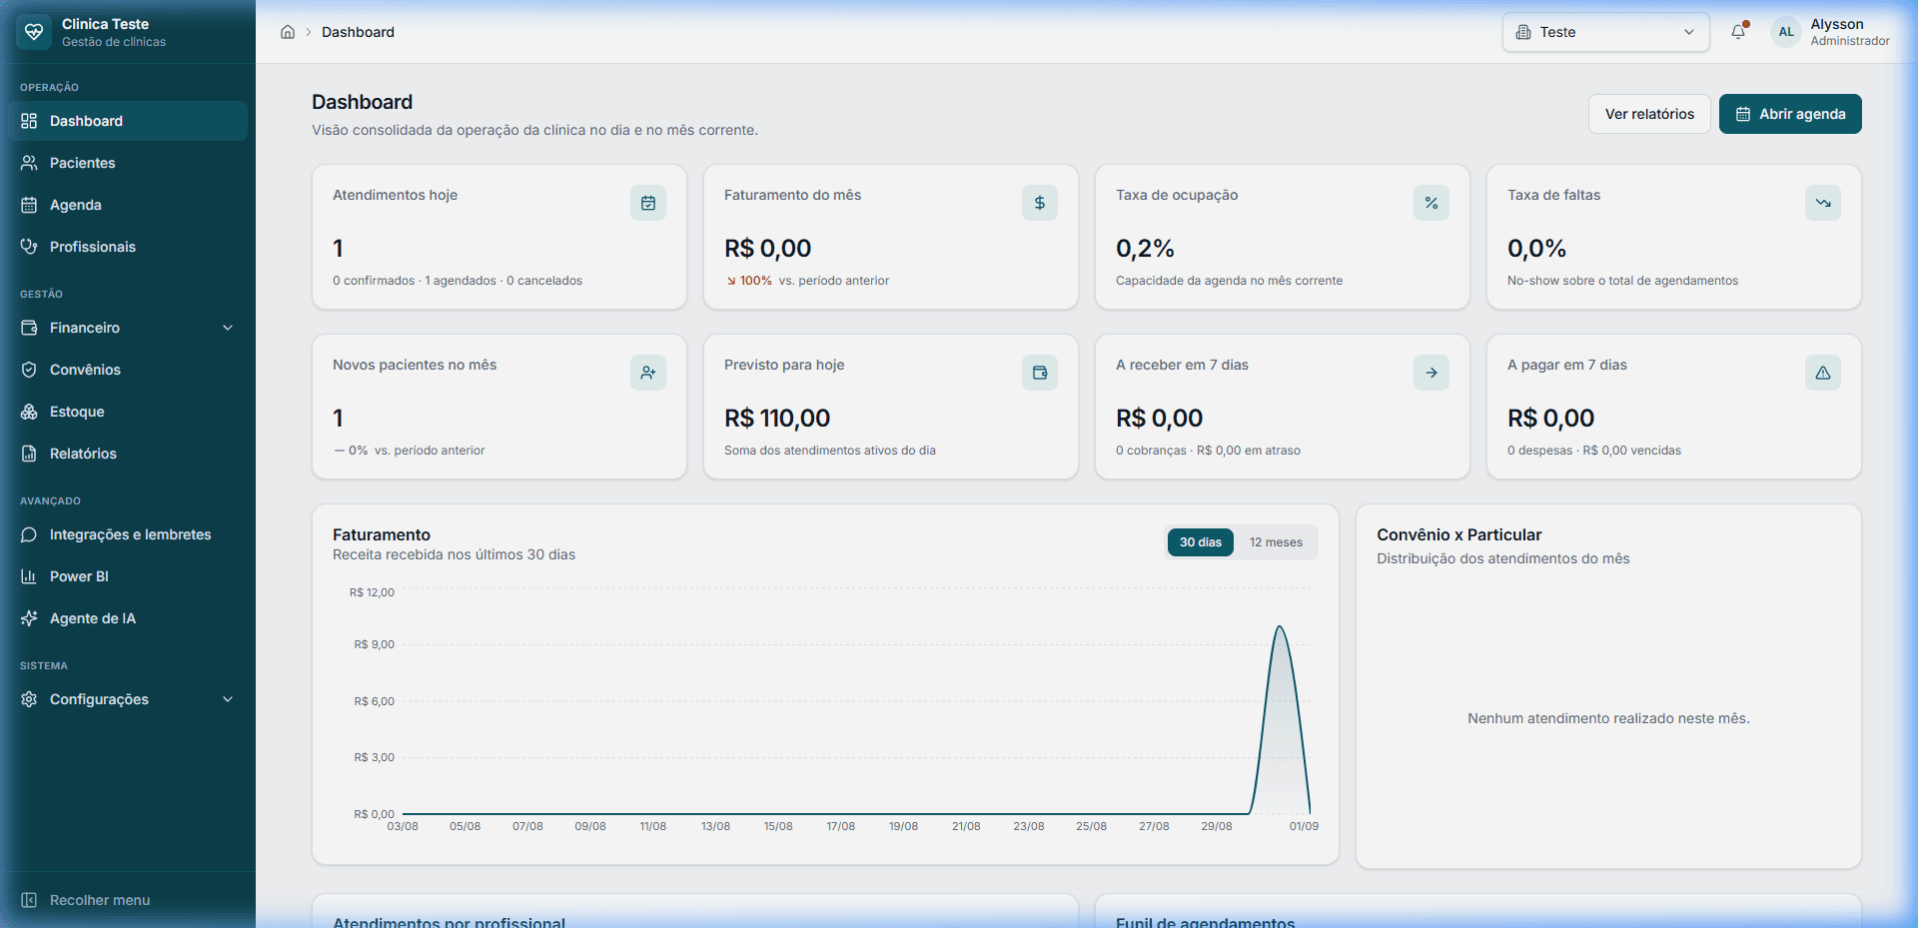Open the home breadcrumb icon
The image size is (1918, 928).
coord(288,32)
